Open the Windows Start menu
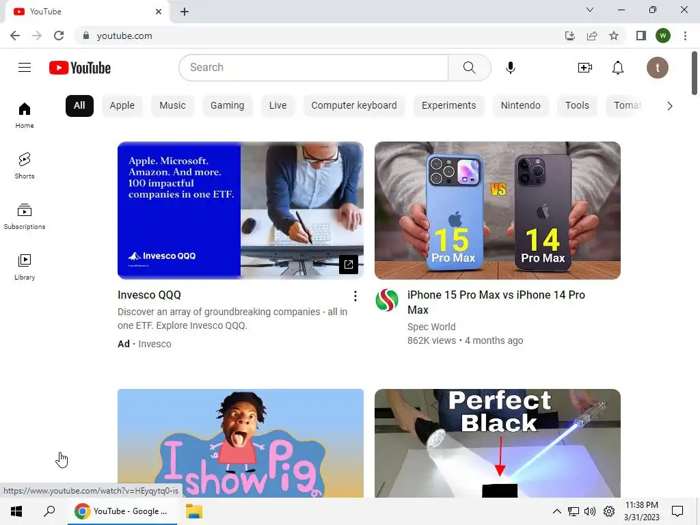 pos(16,511)
